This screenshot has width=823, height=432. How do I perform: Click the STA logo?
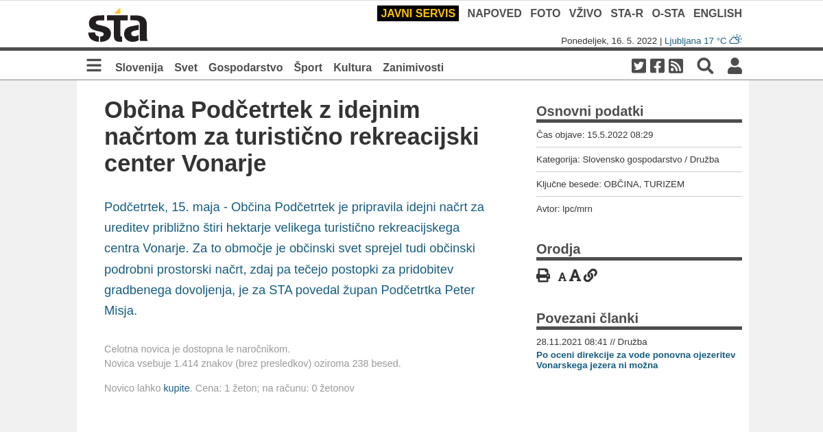[x=118, y=26]
